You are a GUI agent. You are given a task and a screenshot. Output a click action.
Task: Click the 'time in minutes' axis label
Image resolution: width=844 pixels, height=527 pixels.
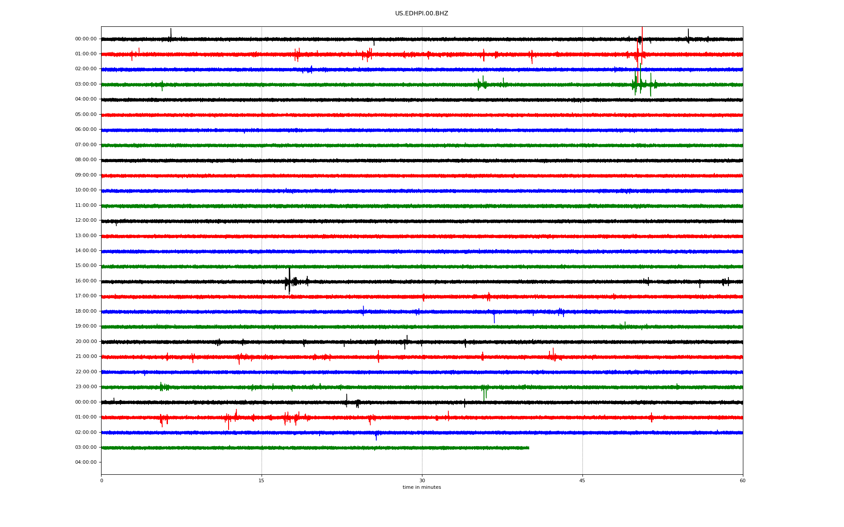[421, 487]
